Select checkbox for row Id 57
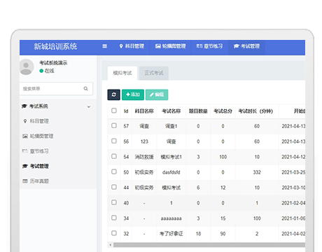Image resolution: width=322 pixels, height=252 pixels. tap(114, 126)
